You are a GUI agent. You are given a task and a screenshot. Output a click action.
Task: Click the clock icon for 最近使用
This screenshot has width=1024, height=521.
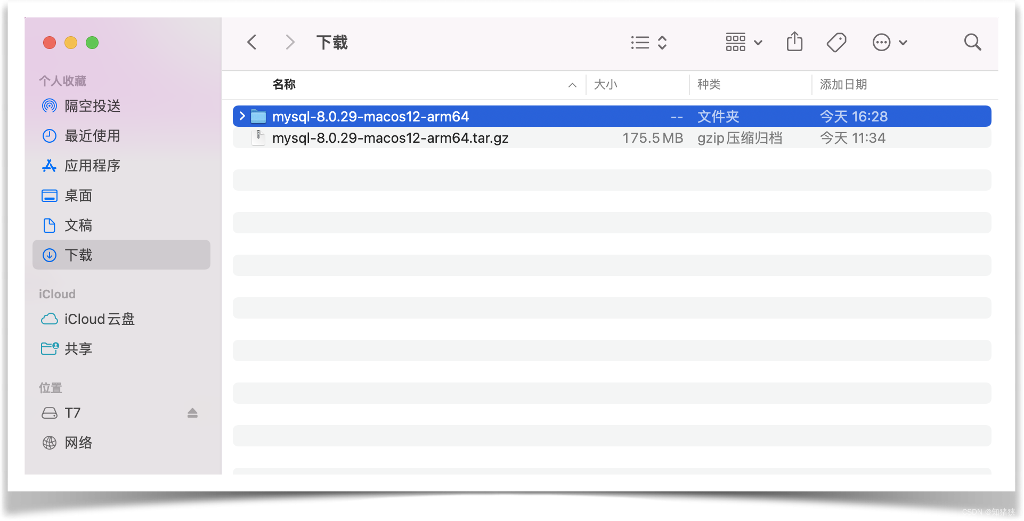50,136
